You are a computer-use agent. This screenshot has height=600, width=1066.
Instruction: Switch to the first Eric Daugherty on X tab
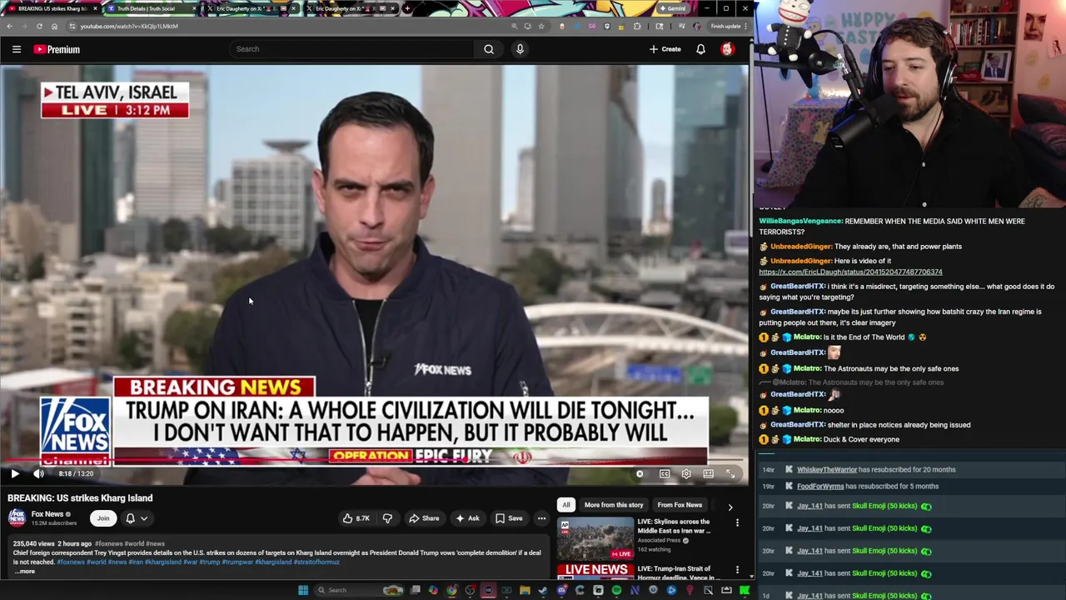point(252,8)
